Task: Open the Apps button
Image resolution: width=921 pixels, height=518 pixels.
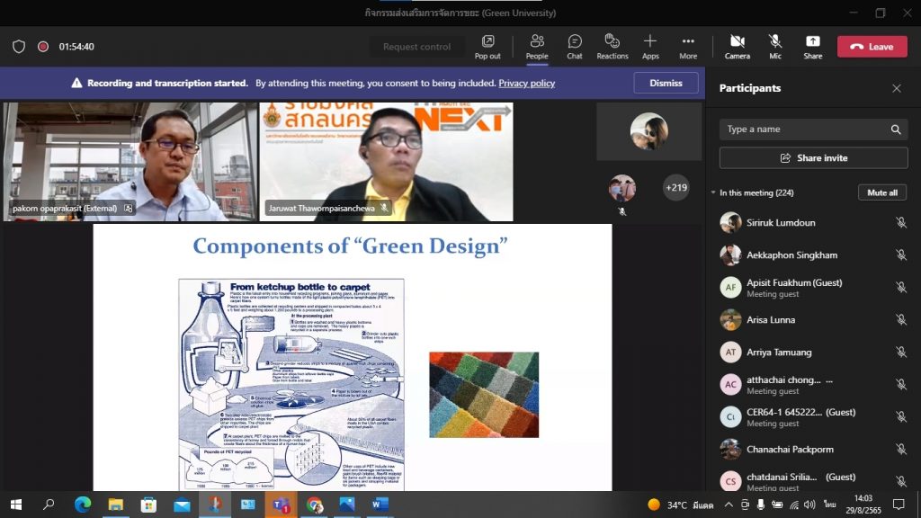Action: click(x=650, y=47)
